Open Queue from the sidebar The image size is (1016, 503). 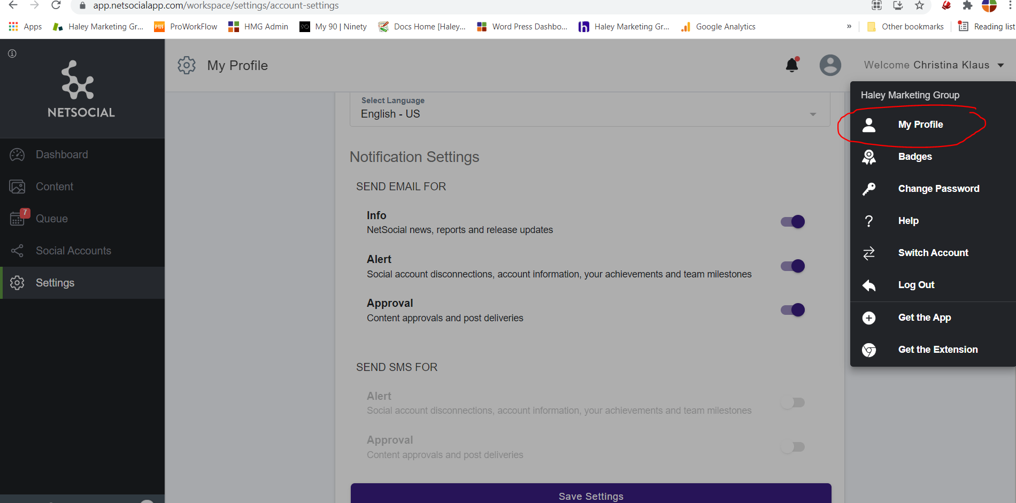(x=82, y=219)
